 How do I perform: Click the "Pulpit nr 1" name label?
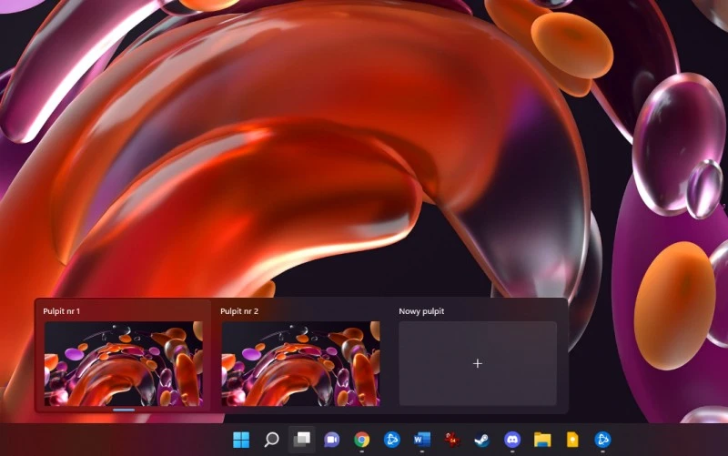[x=62, y=311]
